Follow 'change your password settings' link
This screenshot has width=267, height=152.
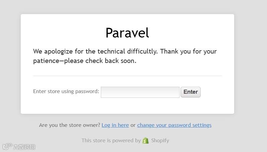click(174, 125)
